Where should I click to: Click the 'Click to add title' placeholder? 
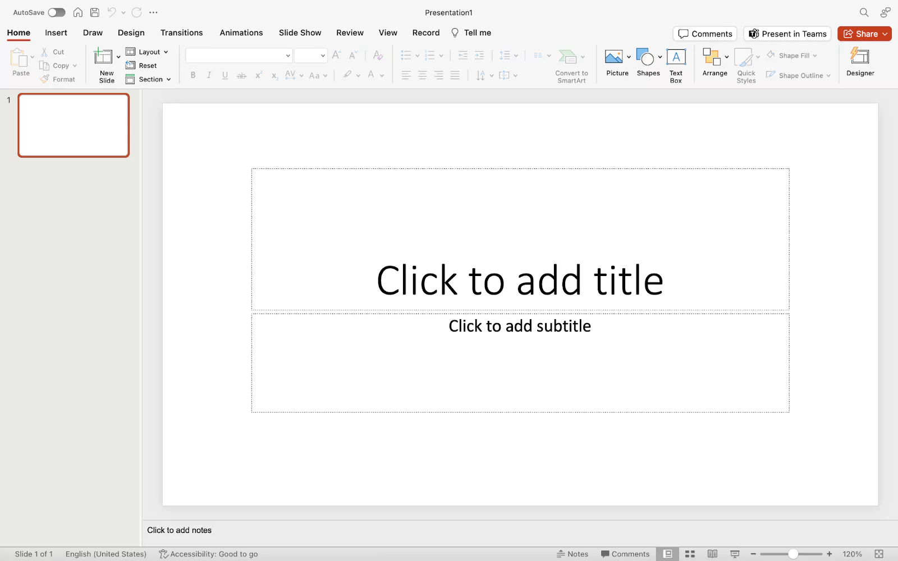click(x=520, y=239)
